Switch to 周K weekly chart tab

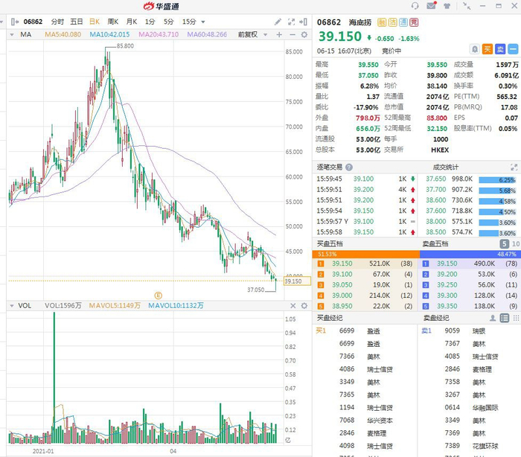112,22
